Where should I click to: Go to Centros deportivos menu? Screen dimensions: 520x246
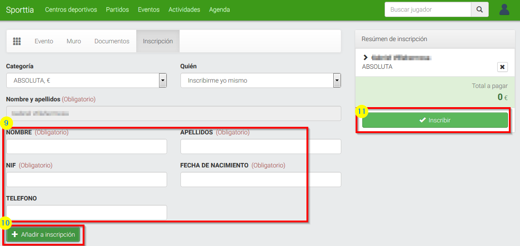pyautogui.click(x=71, y=9)
